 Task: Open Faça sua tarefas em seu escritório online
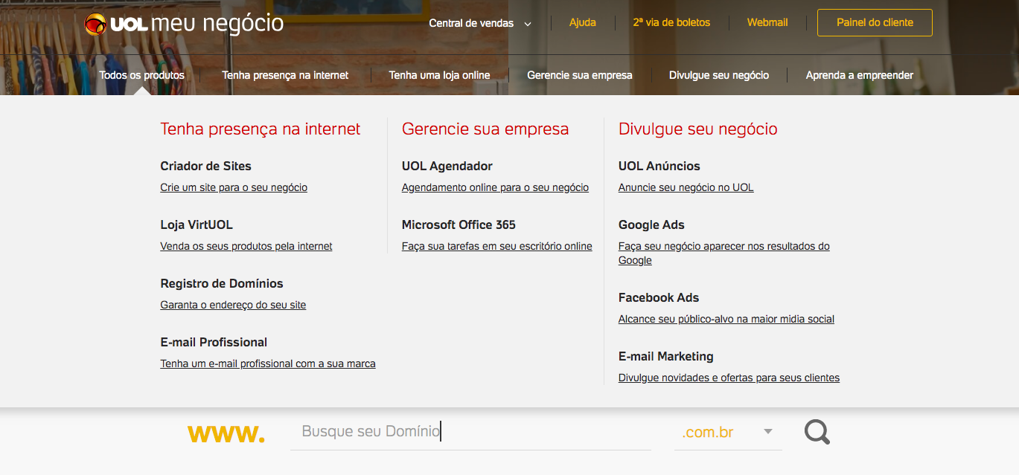(497, 246)
